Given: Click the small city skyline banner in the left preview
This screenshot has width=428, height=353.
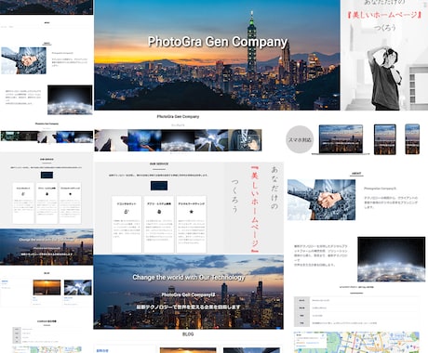Looking at the screenshot, I should pos(47,247).
